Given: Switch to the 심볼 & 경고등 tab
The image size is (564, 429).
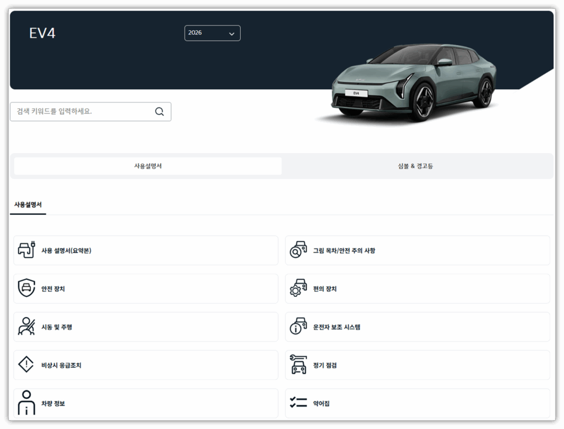Looking at the screenshot, I should (x=415, y=166).
